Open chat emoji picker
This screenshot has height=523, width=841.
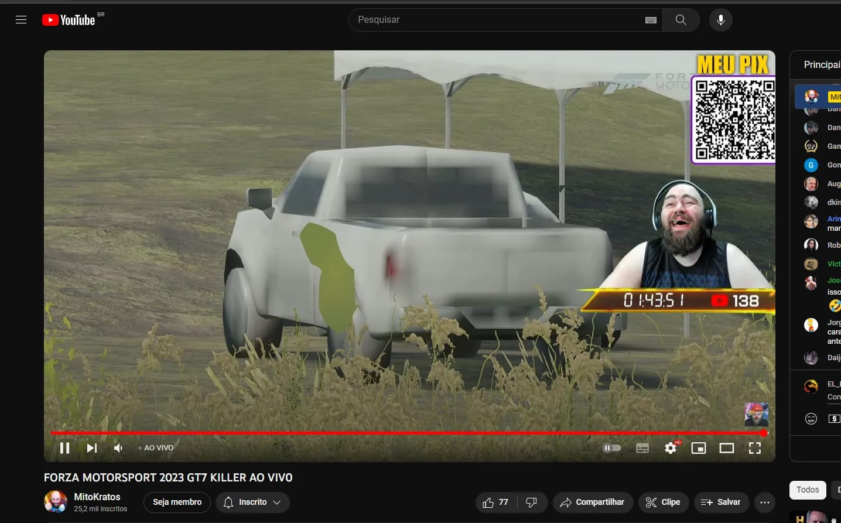point(811,419)
